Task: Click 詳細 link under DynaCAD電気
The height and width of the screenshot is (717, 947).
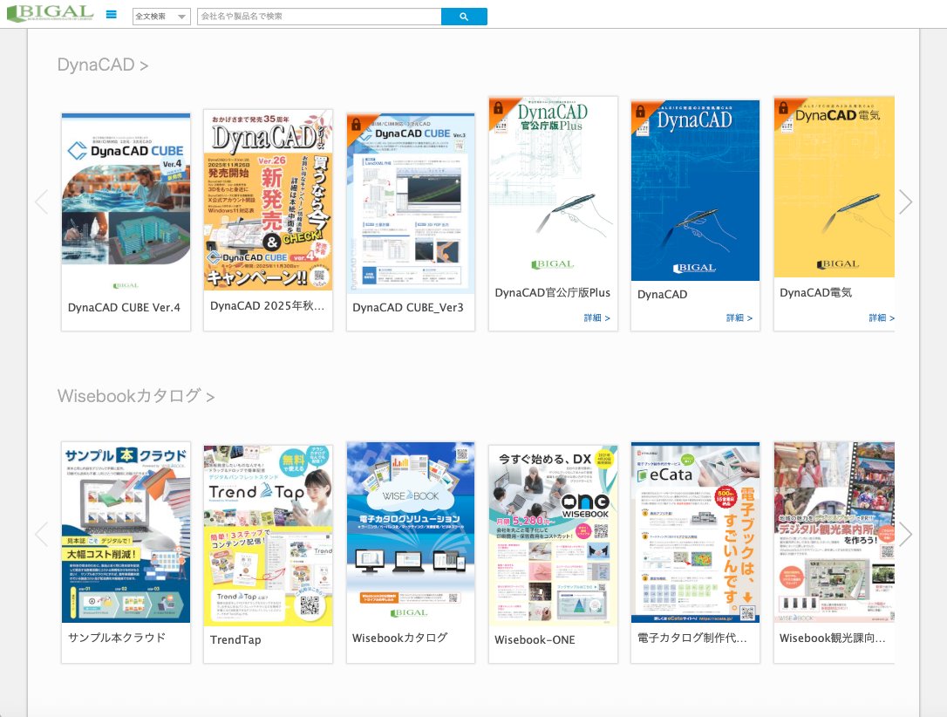Action: point(882,318)
